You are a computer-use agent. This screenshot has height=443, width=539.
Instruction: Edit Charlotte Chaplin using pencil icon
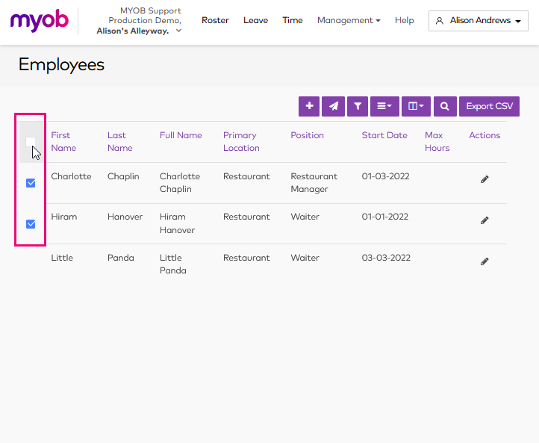click(x=485, y=179)
